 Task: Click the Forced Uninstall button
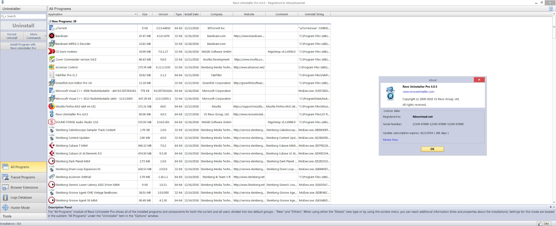(x=12, y=36)
